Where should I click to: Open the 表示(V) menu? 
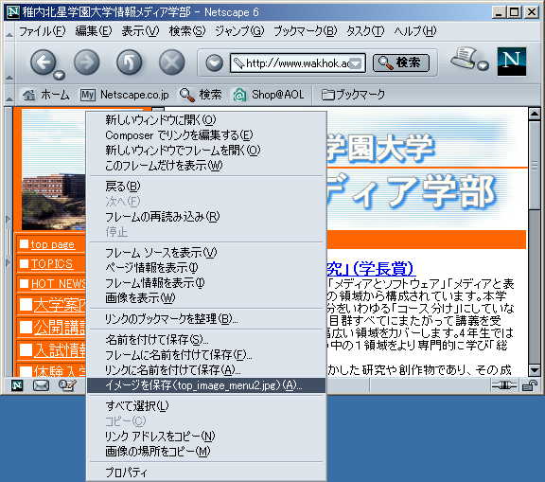[x=140, y=31]
